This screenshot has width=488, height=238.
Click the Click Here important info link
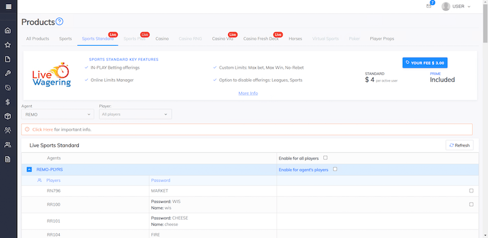[43, 130]
